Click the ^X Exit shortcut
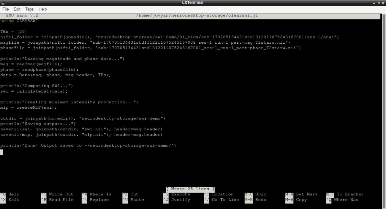Image resolution: width=386 pixels, height=209 pixels. point(10,200)
